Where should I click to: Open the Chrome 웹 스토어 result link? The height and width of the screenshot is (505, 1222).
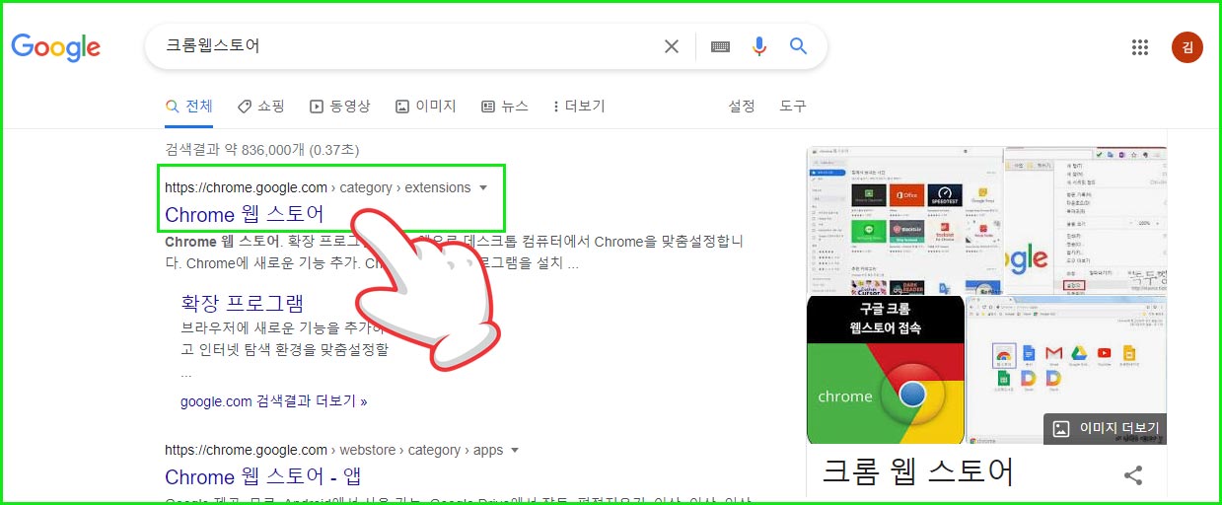pyautogui.click(x=245, y=214)
